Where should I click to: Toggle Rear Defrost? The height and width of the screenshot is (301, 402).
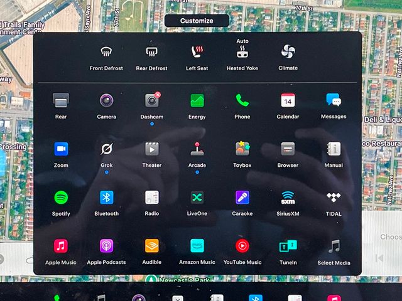(151, 52)
